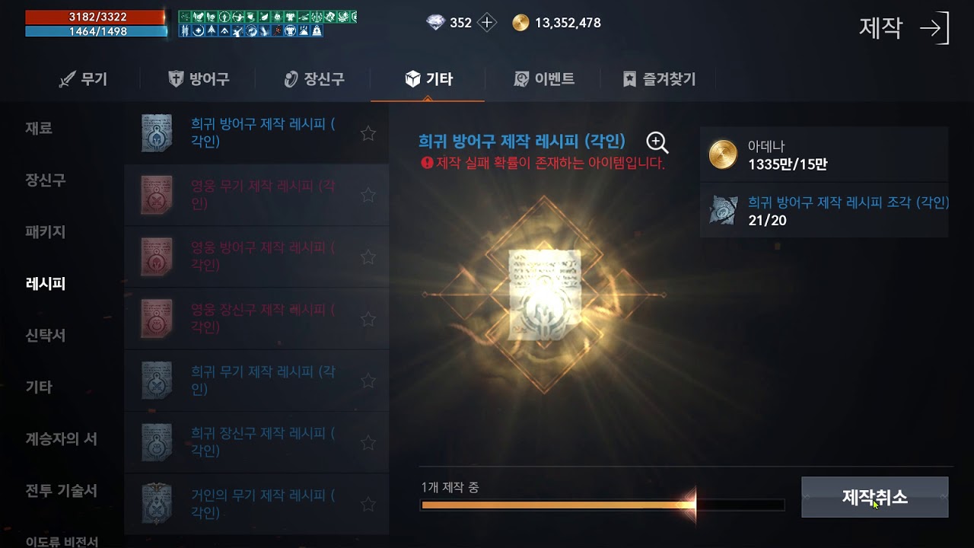Click the 희귀 방어구 제작 레시피 조각 icon
Screen dimensions: 974x548
723,211
